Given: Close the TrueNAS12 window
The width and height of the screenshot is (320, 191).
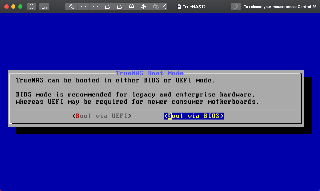Looking at the screenshot, I should tap(7, 7).
